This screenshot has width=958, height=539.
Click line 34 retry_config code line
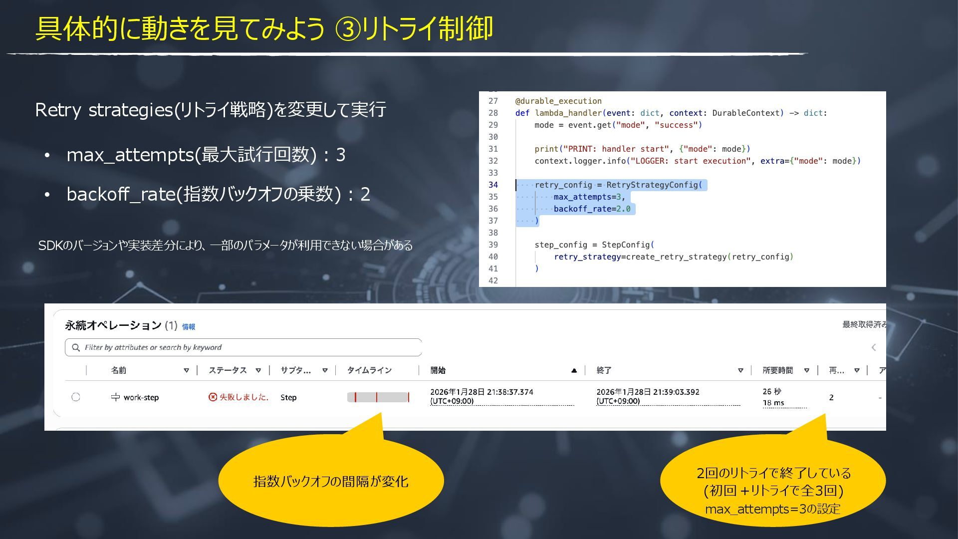[618, 185]
